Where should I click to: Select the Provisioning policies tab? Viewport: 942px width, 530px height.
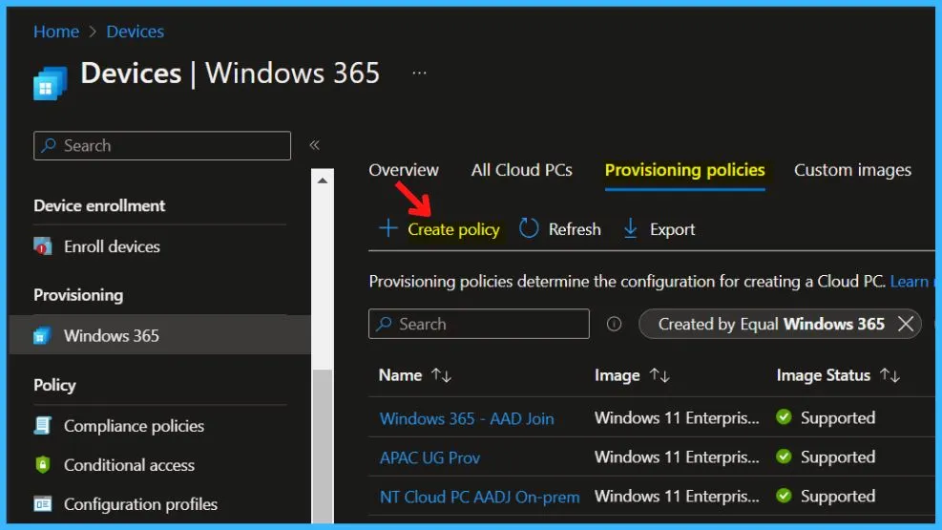tap(685, 171)
